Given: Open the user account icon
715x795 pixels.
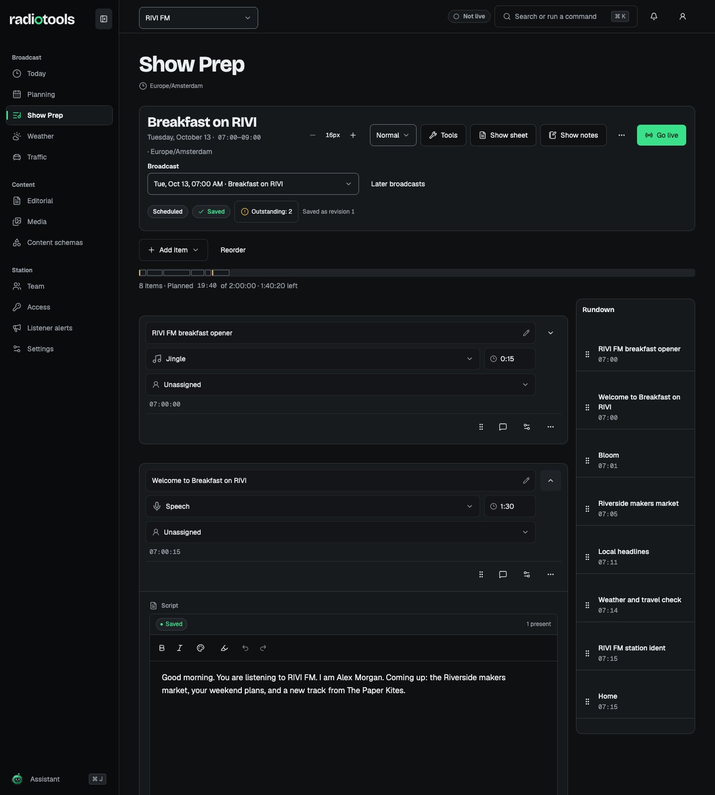Looking at the screenshot, I should click(x=683, y=16).
